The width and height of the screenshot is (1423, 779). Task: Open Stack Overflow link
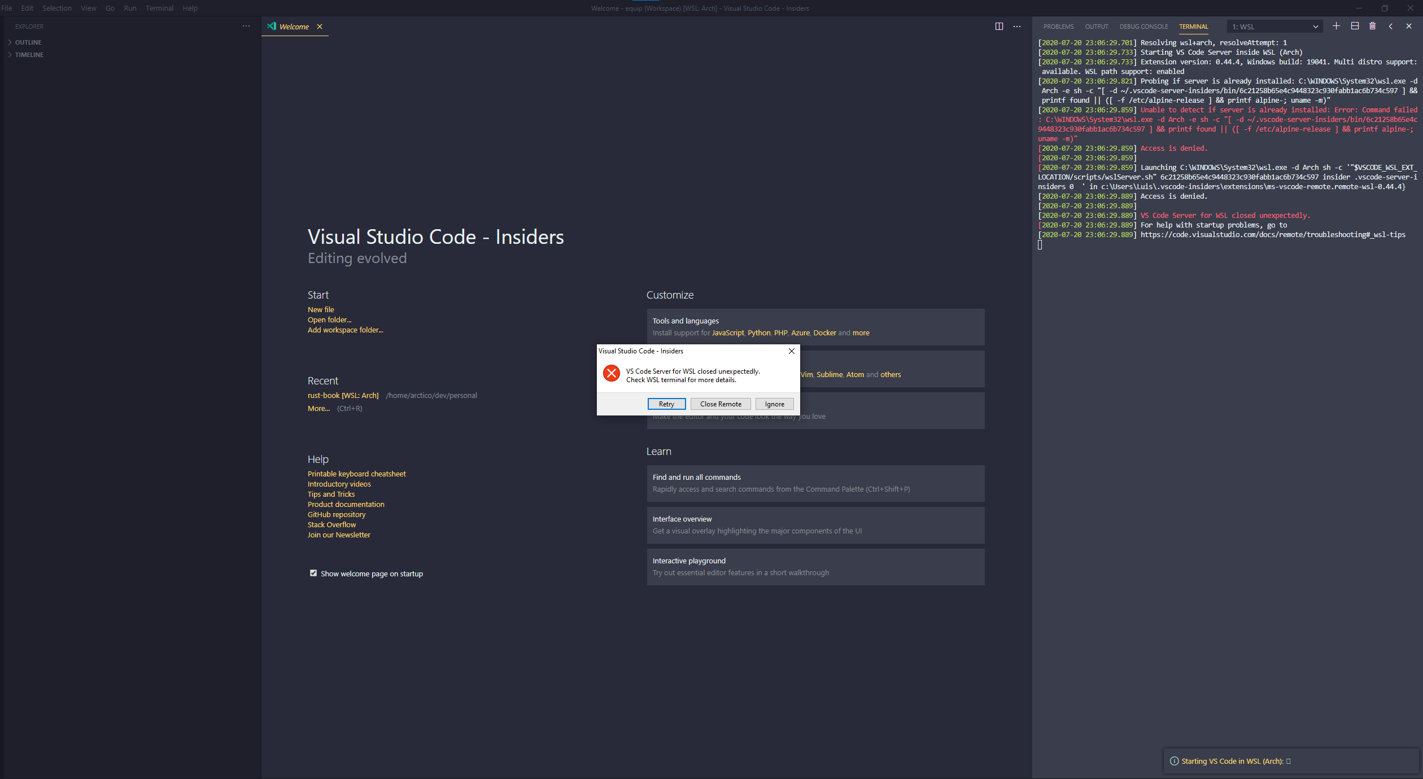click(331, 524)
